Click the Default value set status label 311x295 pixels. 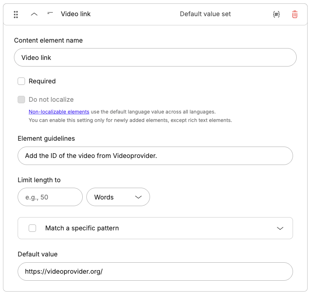click(x=205, y=14)
